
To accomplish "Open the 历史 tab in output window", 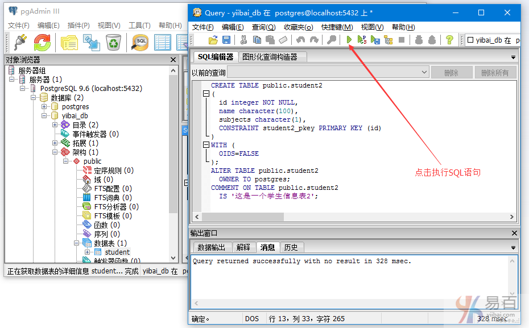I will click(x=291, y=247).
